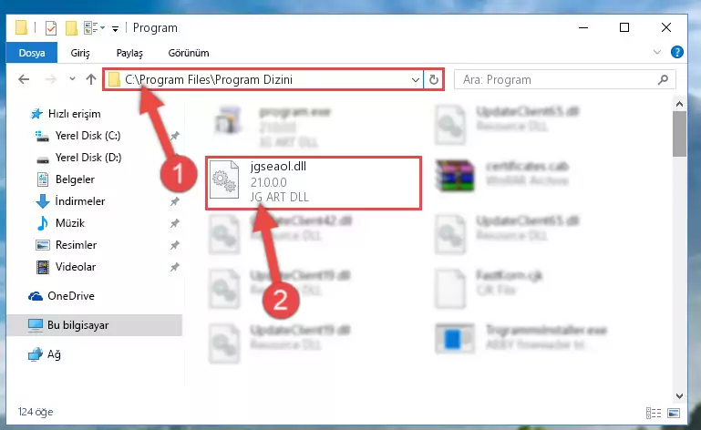Refresh the current folder view

434,79
